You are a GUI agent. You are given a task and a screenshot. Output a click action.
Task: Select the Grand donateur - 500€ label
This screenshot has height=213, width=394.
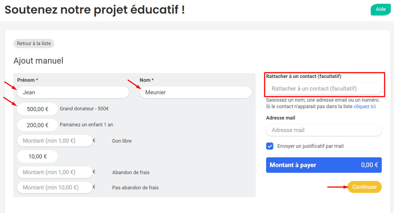84,109
